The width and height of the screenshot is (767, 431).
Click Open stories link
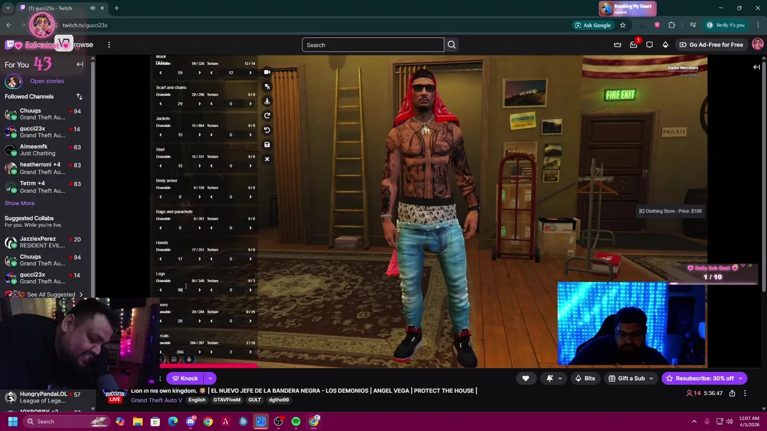[47, 81]
